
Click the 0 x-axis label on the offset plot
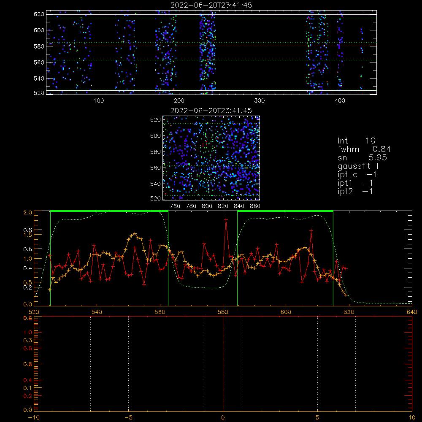coord(223,418)
